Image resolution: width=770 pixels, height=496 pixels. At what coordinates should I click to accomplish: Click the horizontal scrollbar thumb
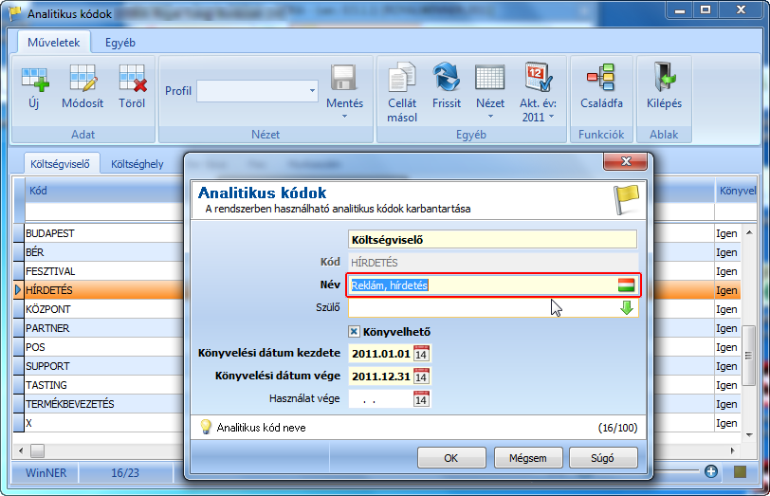click(x=37, y=450)
